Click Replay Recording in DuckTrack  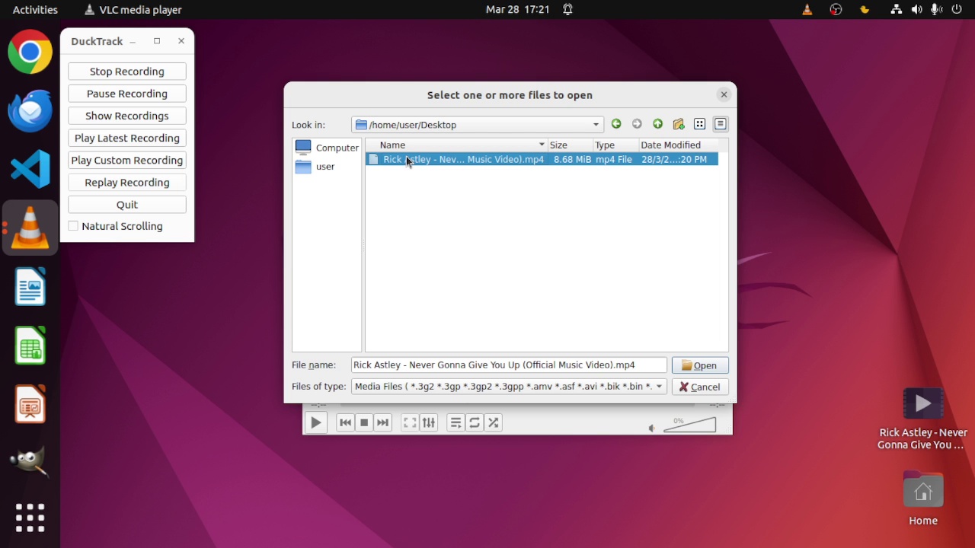point(127,183)
